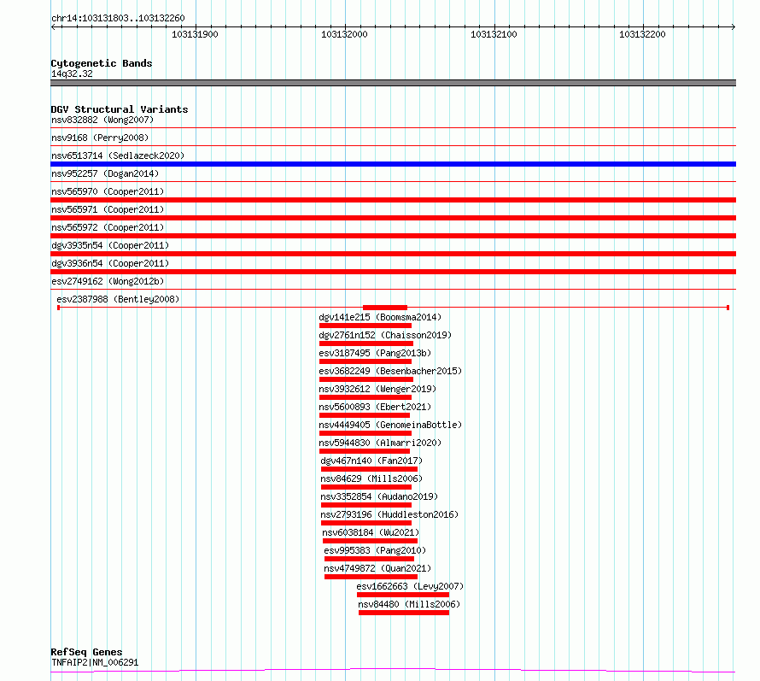The width and height of the screenshot is (760, 681).
Task: Select variant dgv141e215 (Boomsma2014)
Action: [380, 317]
